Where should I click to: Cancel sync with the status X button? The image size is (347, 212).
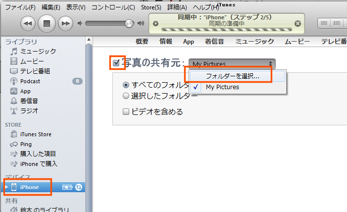297,23
